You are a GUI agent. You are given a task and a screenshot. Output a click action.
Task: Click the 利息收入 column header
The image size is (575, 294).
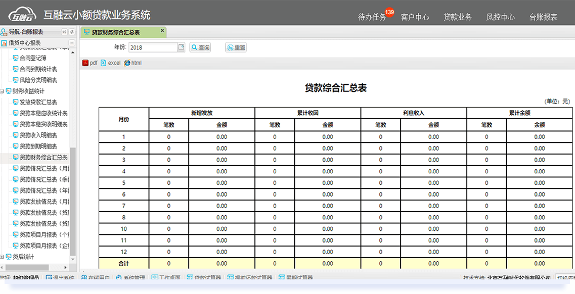414,113
